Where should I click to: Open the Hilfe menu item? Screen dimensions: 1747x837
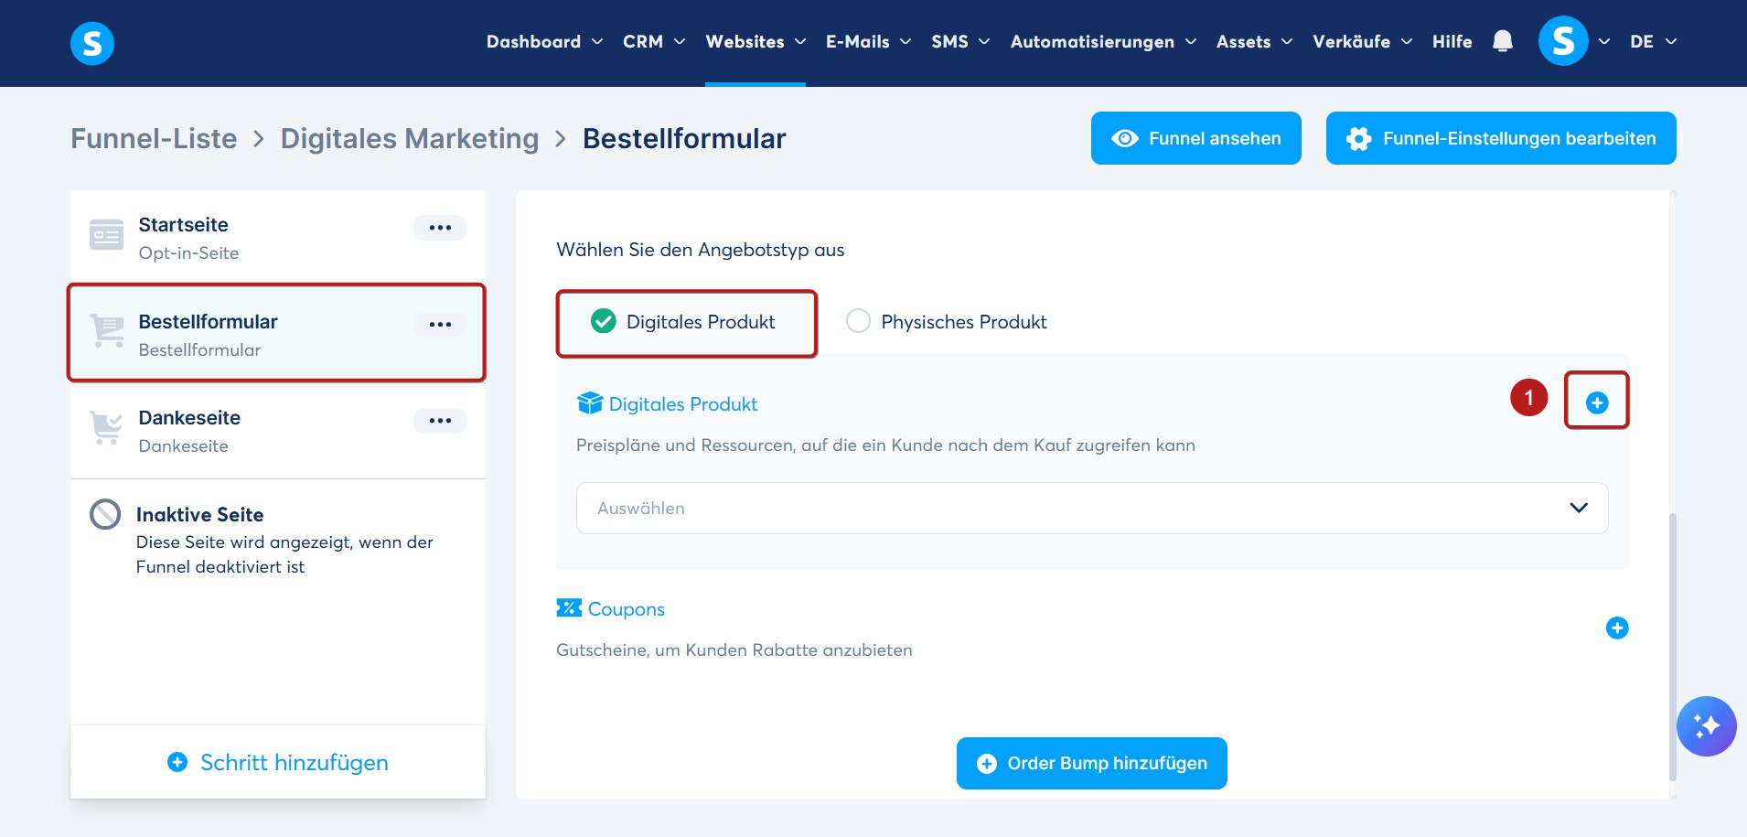pyautogui.click(x=1452, y=42)
